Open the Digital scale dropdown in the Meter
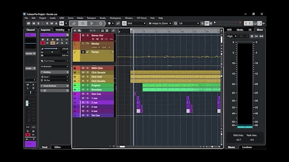Viewport: 289px width, 162px height. (x=232, y=36)
